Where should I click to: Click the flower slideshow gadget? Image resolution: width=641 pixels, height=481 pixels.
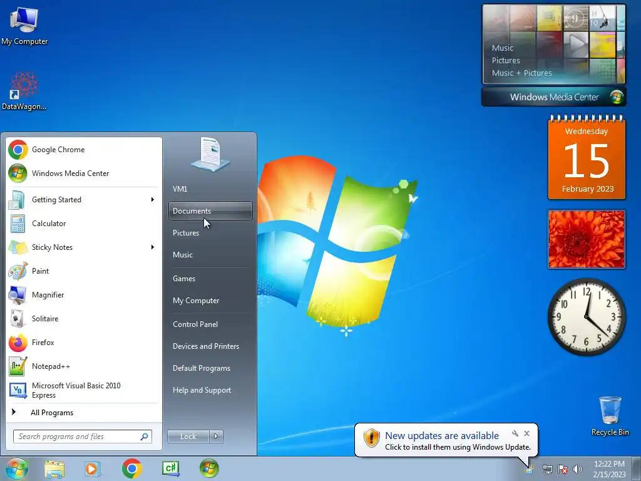[x=587, y=239]
